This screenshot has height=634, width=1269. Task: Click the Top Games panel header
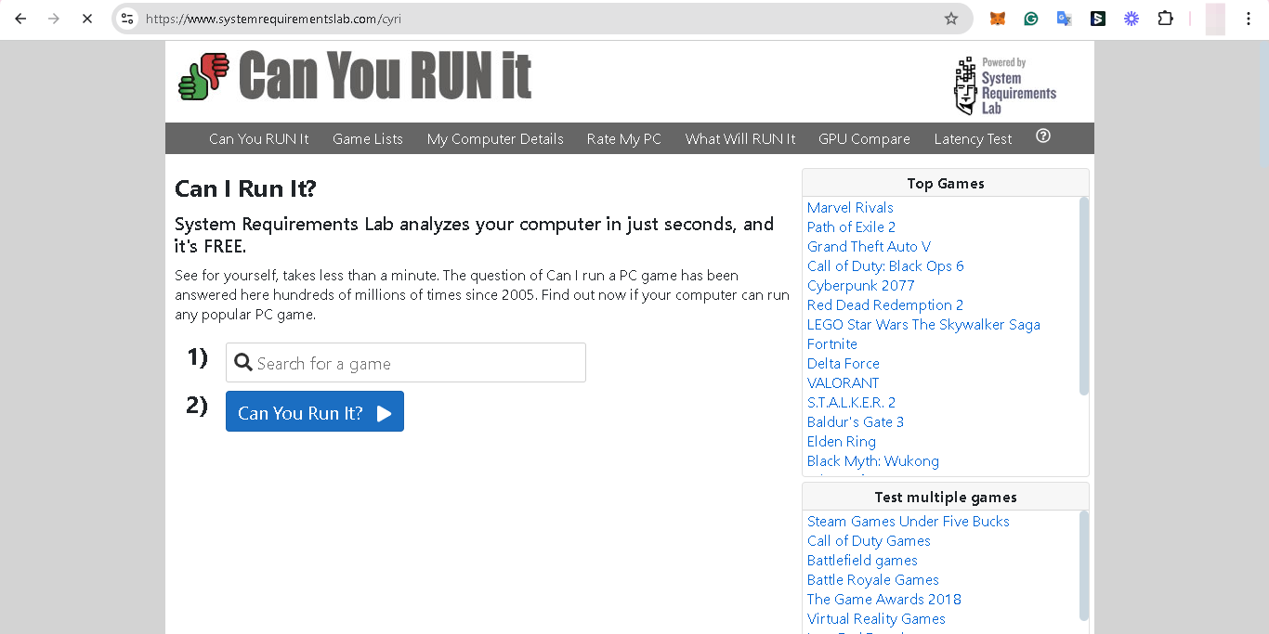click(946, 183)
